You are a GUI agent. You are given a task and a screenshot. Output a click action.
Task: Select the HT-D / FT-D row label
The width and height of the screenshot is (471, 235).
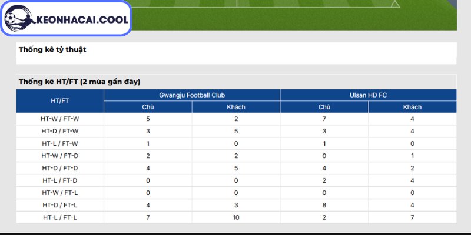(60, 168)
